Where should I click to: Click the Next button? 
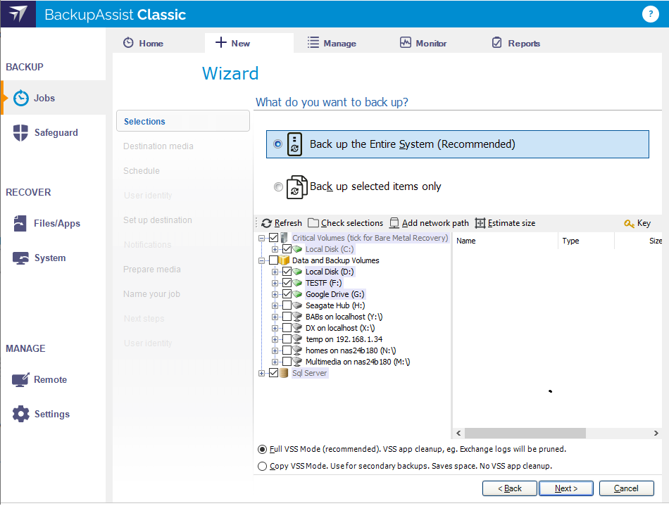tap(565, 488)
